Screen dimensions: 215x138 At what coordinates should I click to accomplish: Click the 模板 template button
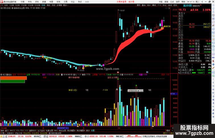(168, 131)
